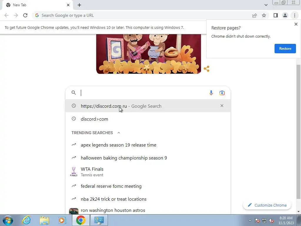Open the taskbar clock and date
Image resolution: width=301 pixels, height=226 pixels.
pos(286,220)
